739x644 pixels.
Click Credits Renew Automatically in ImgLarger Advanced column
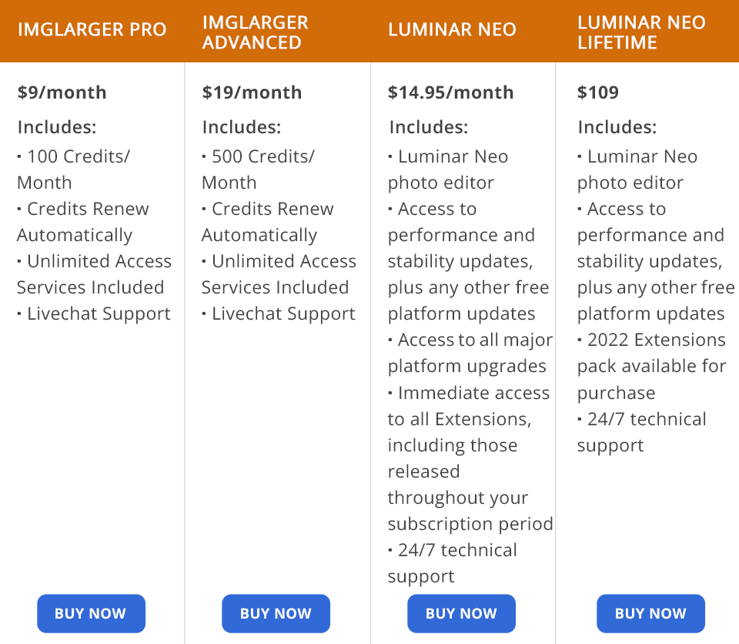click(x=269, y=222)
